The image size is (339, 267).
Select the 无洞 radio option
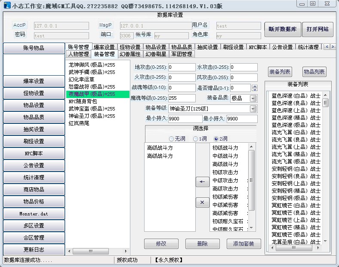pos(172,139)
